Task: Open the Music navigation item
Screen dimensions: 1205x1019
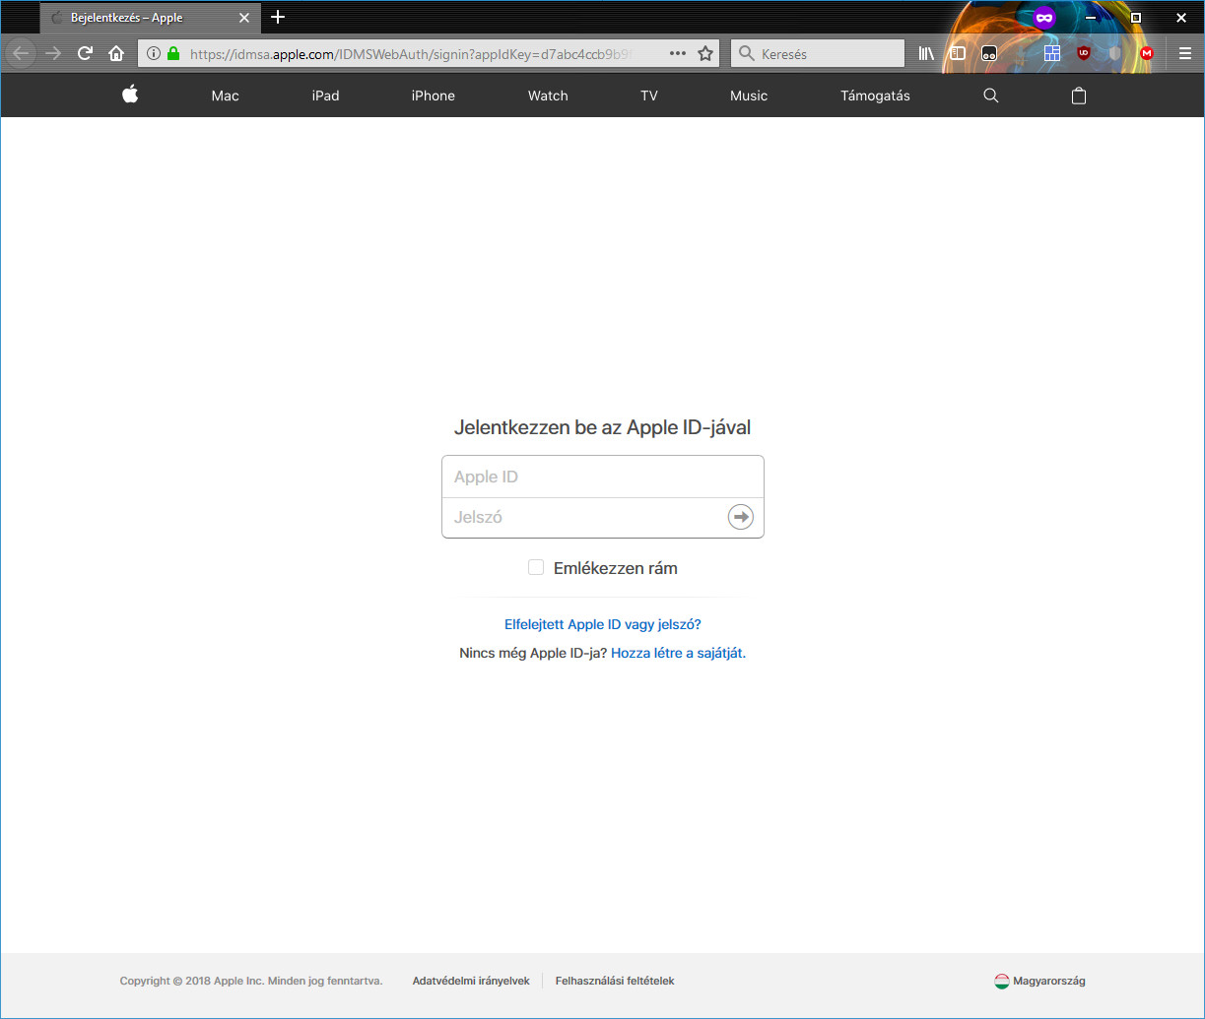Action: coord(749,96)
